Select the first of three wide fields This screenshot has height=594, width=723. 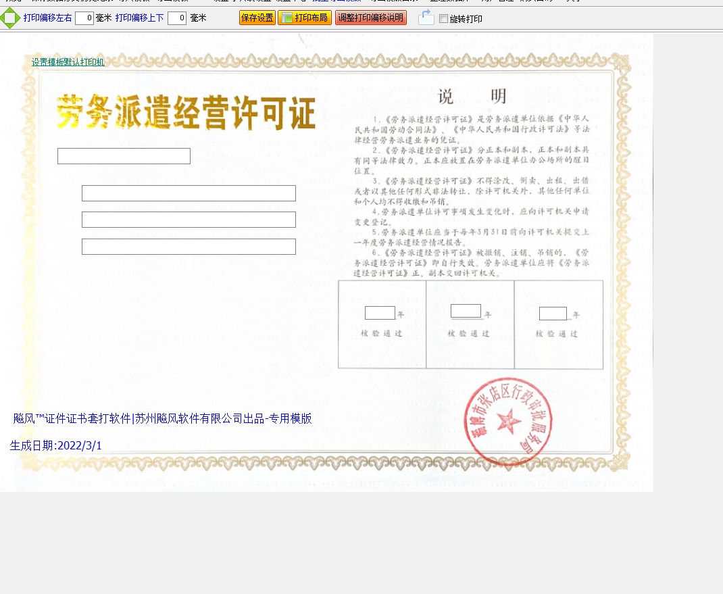189,193
